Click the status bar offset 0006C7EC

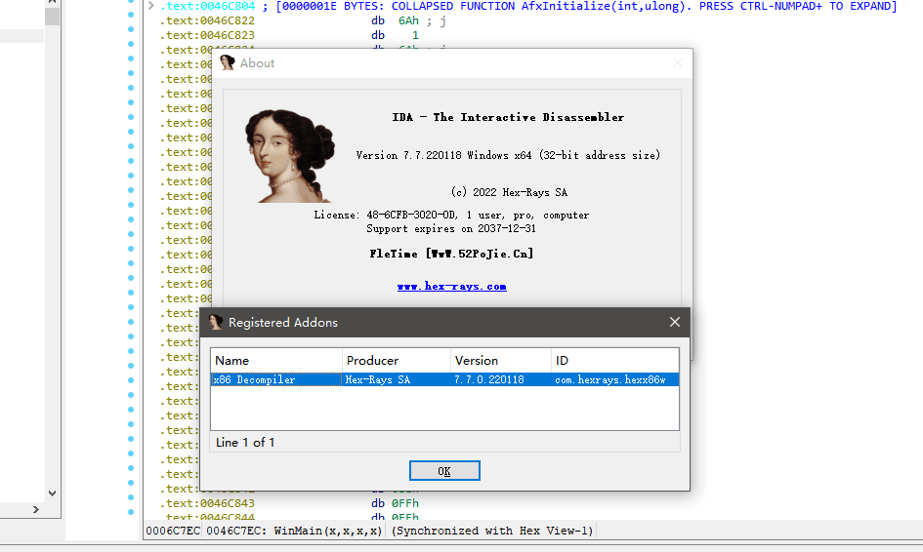point(173,531)
